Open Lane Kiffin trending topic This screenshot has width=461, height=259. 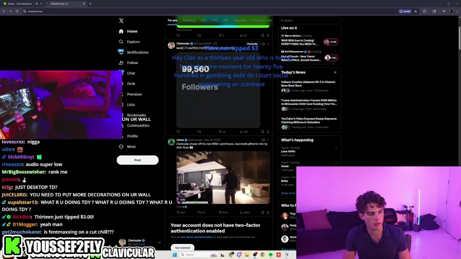288,151
